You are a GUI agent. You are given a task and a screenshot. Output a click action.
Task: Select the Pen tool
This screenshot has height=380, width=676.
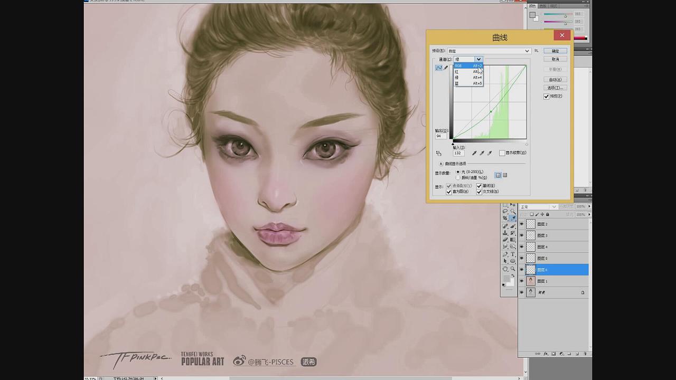pyautogui.click(x=505, y=254)
